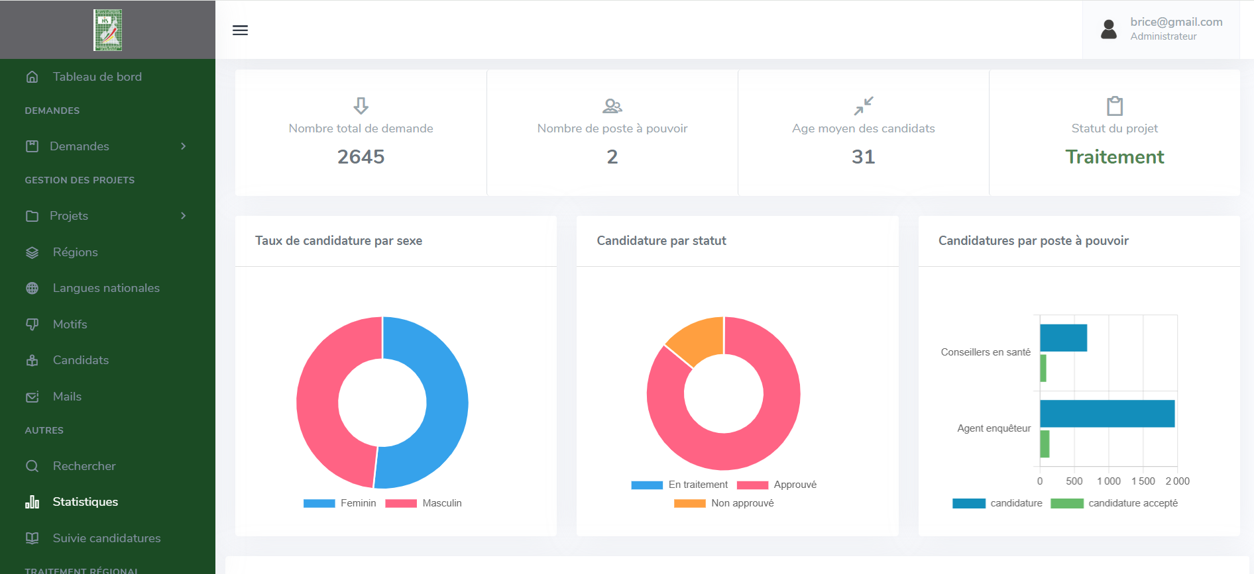Click the user avatar icon
1254x574 pixels.
1109,29
